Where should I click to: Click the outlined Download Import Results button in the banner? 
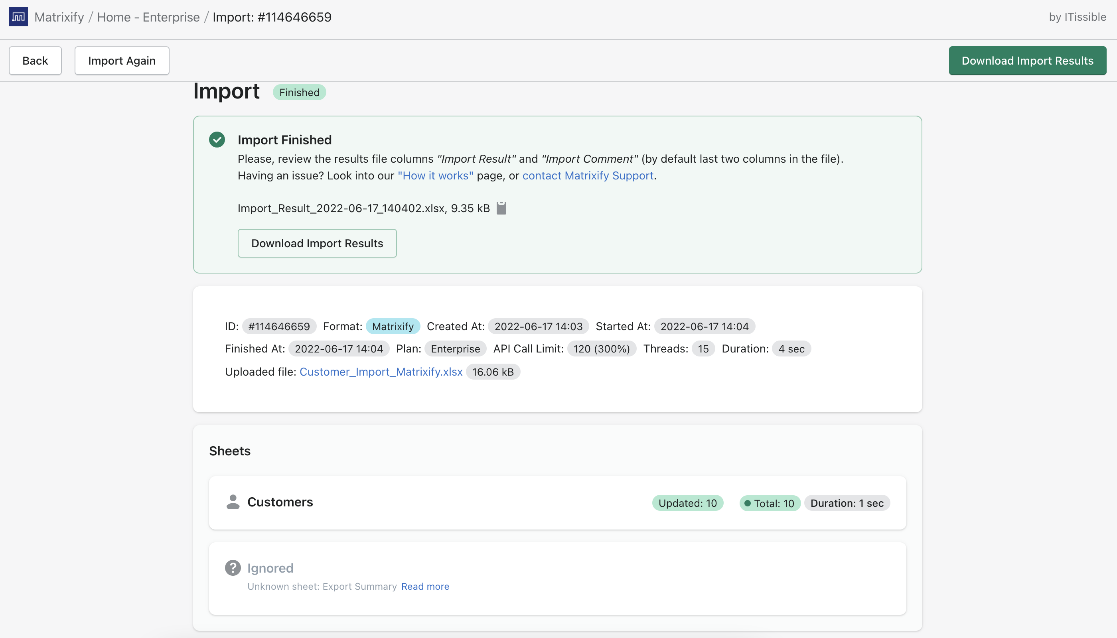pyautogui.click(x=317, y=243)
